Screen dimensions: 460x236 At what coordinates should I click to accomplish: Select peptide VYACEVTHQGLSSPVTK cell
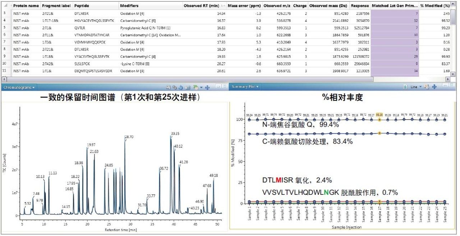96,56
